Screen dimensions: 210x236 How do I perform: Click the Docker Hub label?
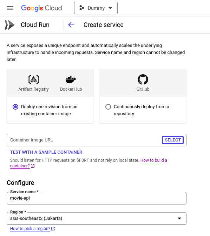(71, 89)
